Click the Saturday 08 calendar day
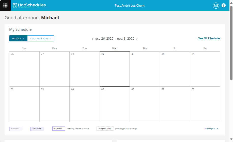The height and width of the screenshot is (142, 233). point(205,104)
